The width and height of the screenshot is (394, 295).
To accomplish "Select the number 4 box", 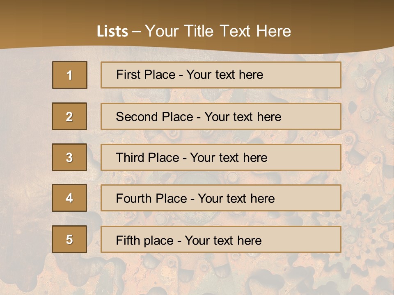I will [x=69, y=198].
